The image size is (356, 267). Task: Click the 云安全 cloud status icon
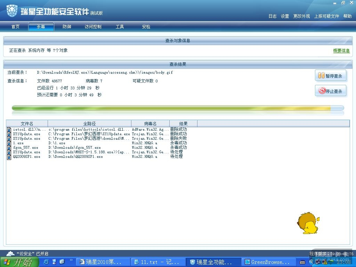pos(10,253)
